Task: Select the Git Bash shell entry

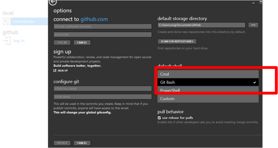Action: click(x=208, y=82)
